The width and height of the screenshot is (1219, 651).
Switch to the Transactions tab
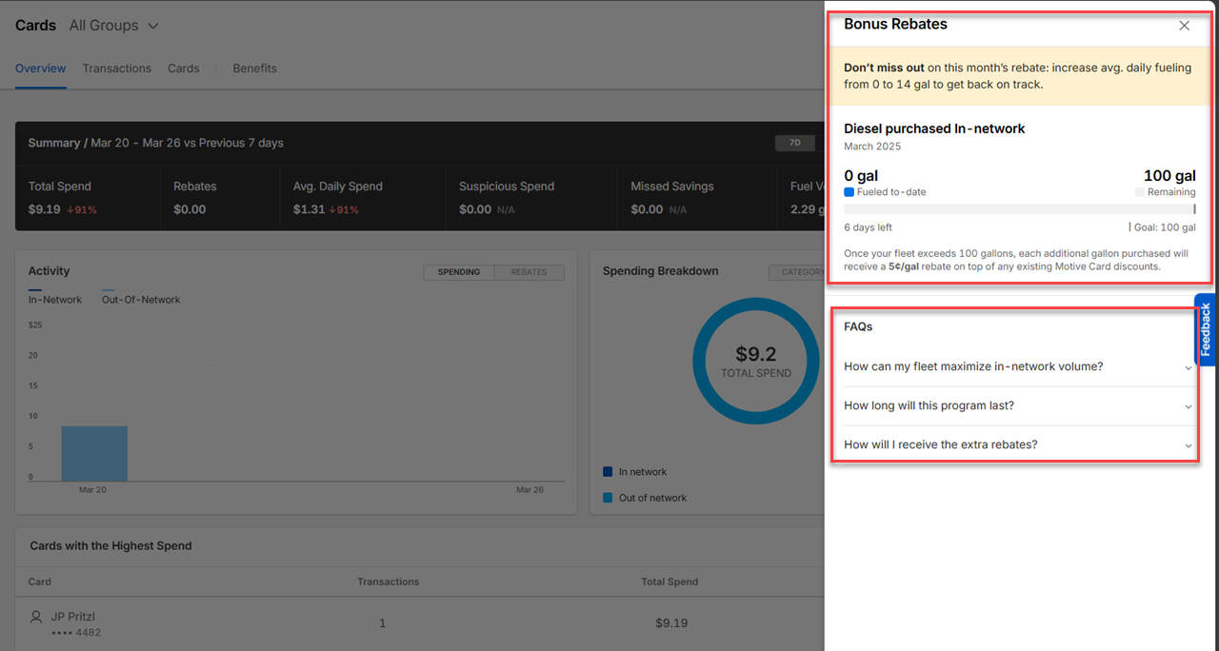tap(116, 69)
